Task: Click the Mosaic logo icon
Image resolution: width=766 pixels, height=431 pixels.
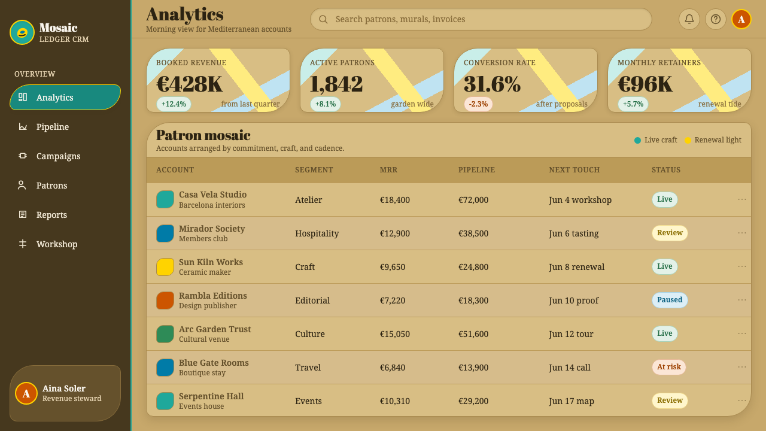Action: pos(22,32)
